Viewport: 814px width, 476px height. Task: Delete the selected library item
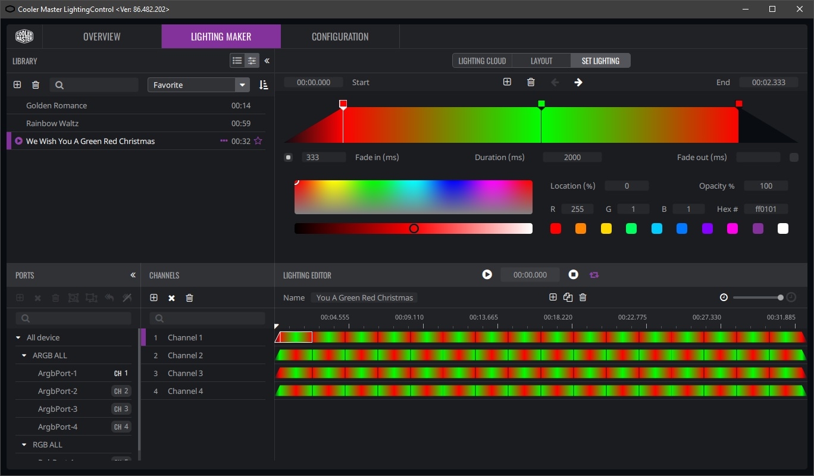tap(36, 85)
